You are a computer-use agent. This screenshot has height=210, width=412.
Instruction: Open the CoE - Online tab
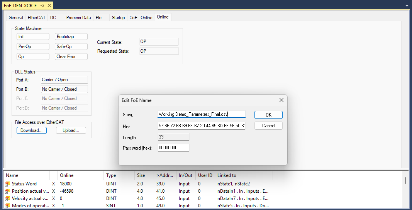[x=141, y=18]
